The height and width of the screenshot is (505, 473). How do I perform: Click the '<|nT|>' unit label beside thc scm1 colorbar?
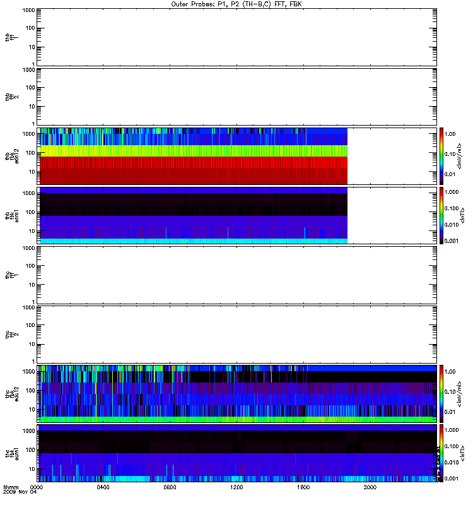coord(462,453)
